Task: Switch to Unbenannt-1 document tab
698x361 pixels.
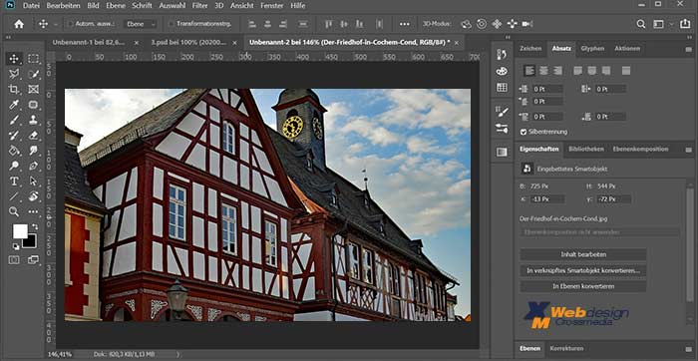Action: coord(89,43)
